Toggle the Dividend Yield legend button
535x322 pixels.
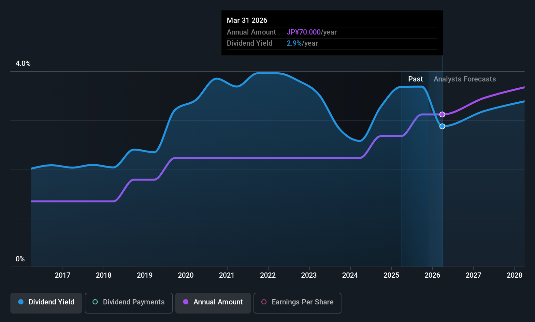[x=46, y=302]
